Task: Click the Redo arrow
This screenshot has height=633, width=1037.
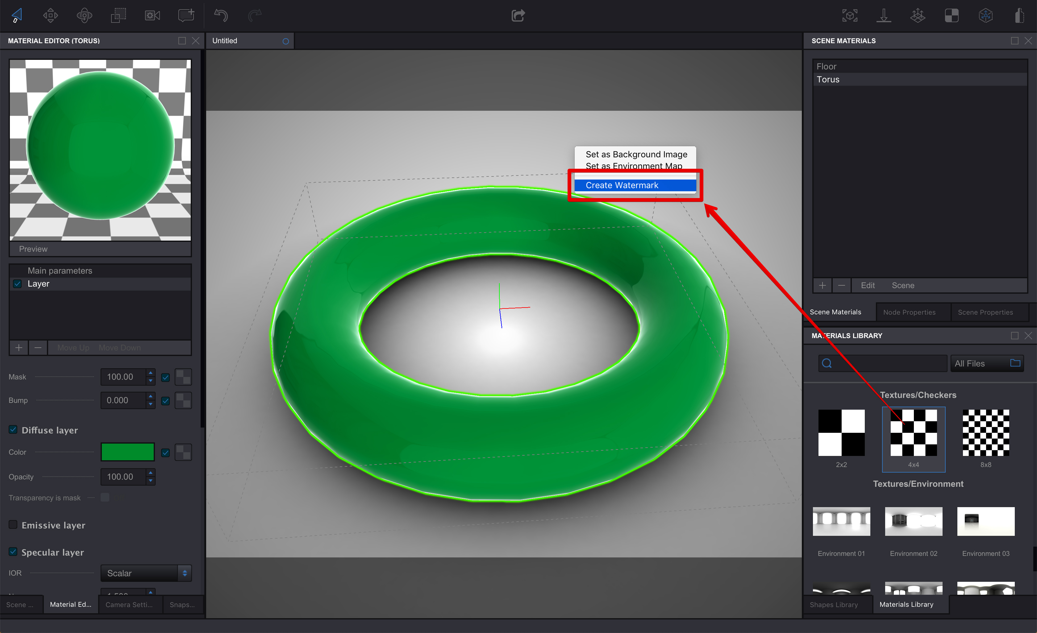Action: click(254, 15)
